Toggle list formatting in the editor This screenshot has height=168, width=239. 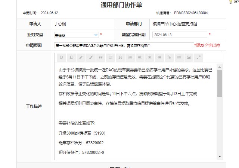(130, 57)
